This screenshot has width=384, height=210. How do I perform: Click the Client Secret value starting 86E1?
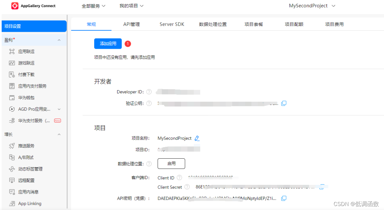coord(255,187)
